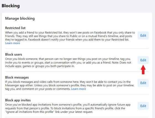Edit the Restricted list

click(x=143, y=36)
